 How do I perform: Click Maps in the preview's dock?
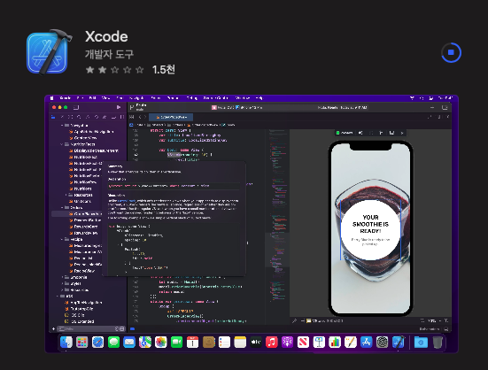point(145,343)
